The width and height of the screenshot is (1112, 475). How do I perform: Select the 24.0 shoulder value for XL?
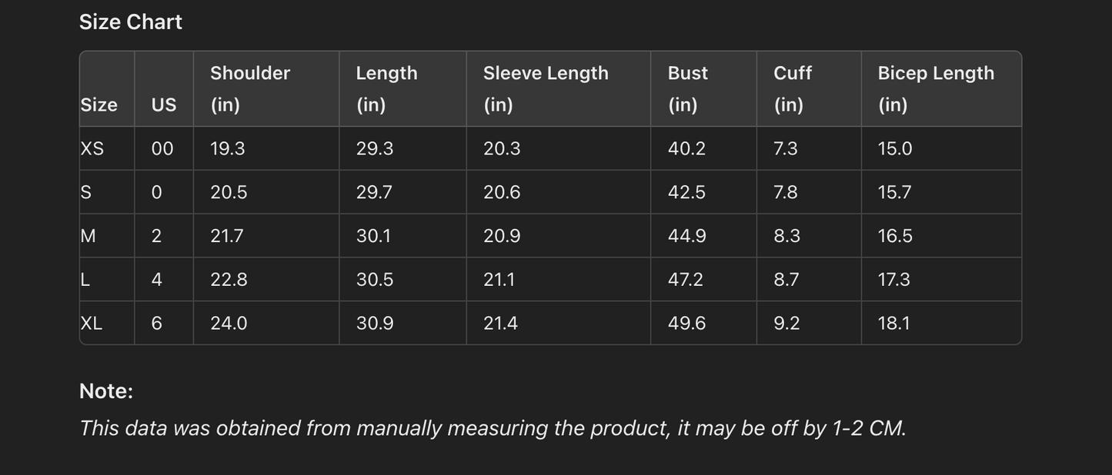[229, 323]
